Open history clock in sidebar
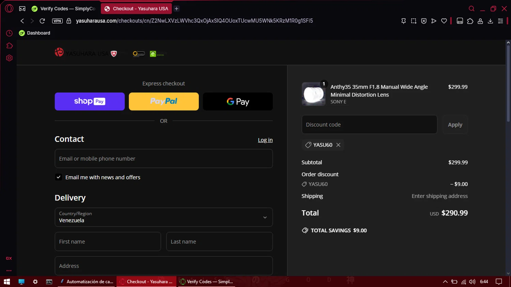 click(x=9, y=33)
